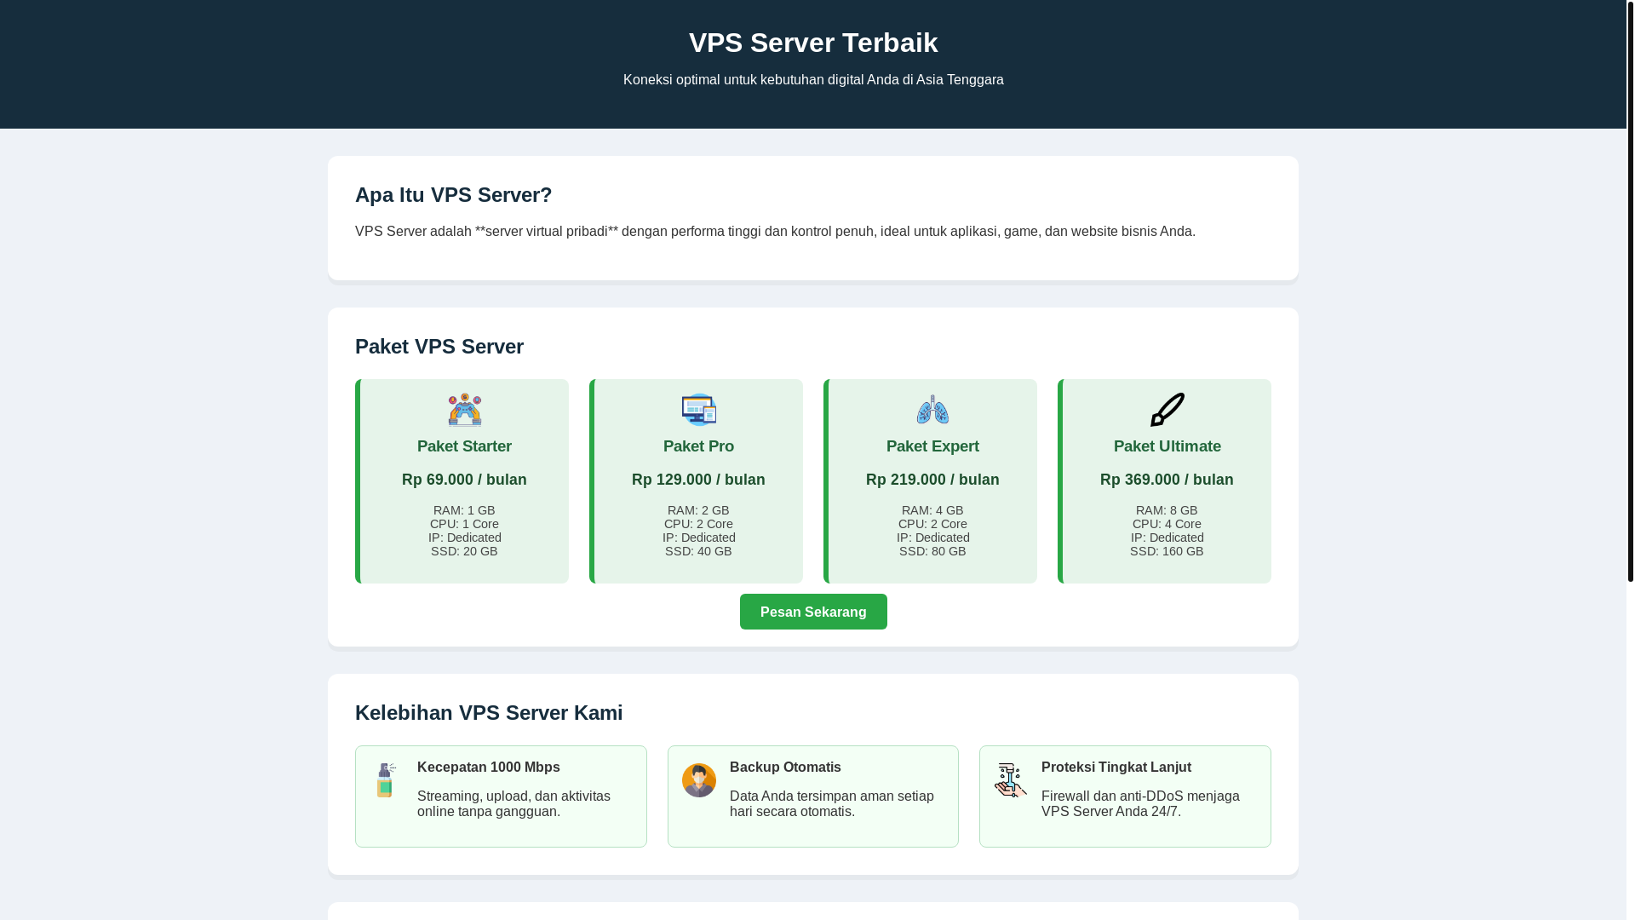Click the Firewall dan anti-DDoS description

tap(1140, 804)
